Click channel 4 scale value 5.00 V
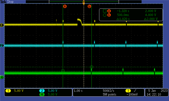 coord(53,94)
